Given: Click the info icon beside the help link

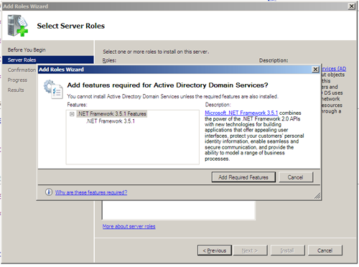Looking at the screenshot, I should point(49,192).
